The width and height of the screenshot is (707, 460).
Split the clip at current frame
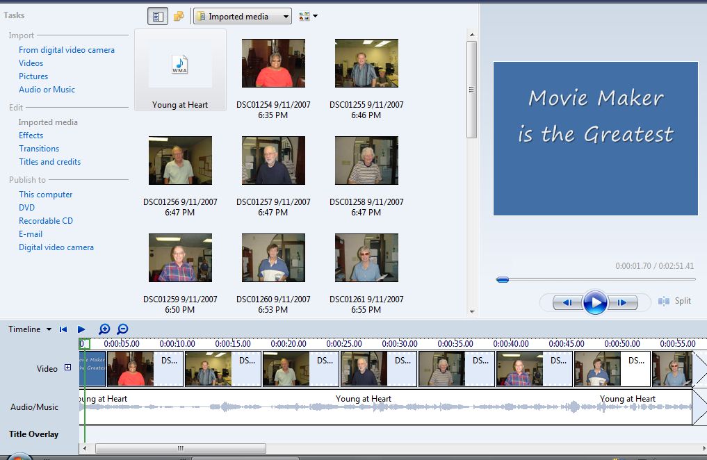click(x=674, y=301)
